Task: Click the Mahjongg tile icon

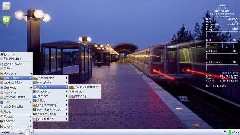Action: point(70,96)
